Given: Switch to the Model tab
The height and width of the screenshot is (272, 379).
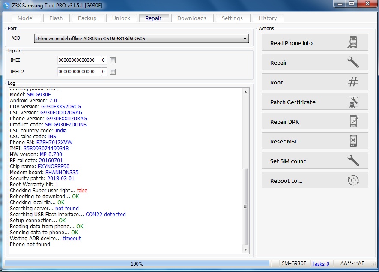Looking at the screenshot, I should point(26,18).
